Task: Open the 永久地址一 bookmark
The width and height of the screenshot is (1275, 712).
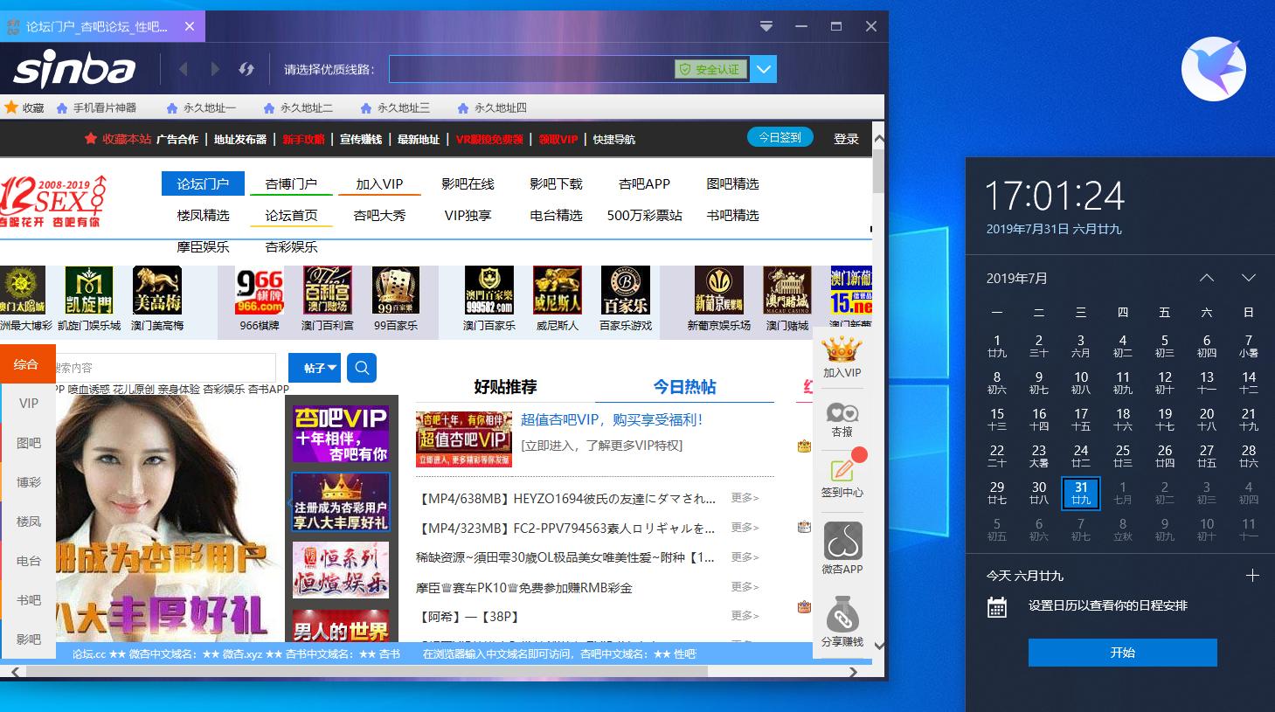Action: pos(200,107)
